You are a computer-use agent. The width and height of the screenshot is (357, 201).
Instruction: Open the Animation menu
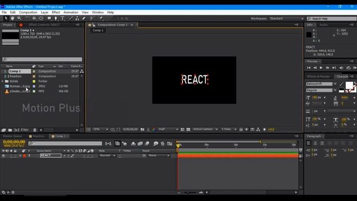click(x=71, y=12)
